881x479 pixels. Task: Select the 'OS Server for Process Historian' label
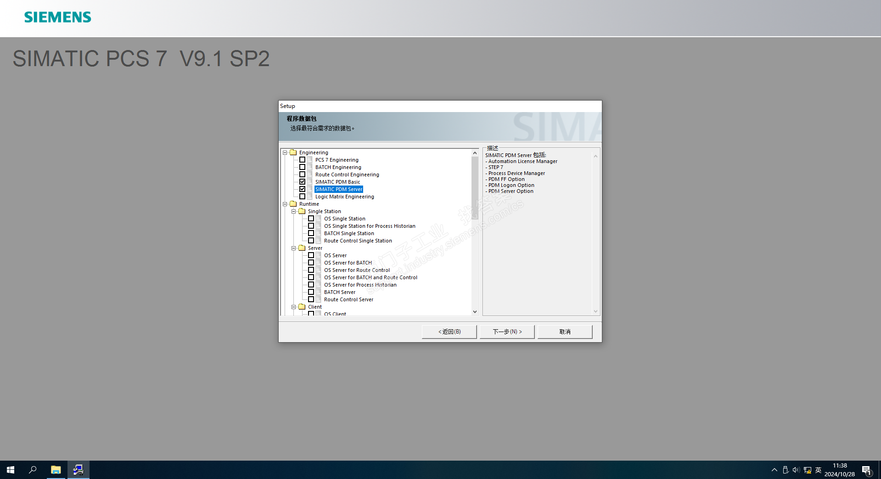click(360, 285)
